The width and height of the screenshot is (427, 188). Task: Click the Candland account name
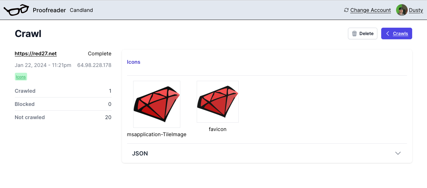(81, 10)
